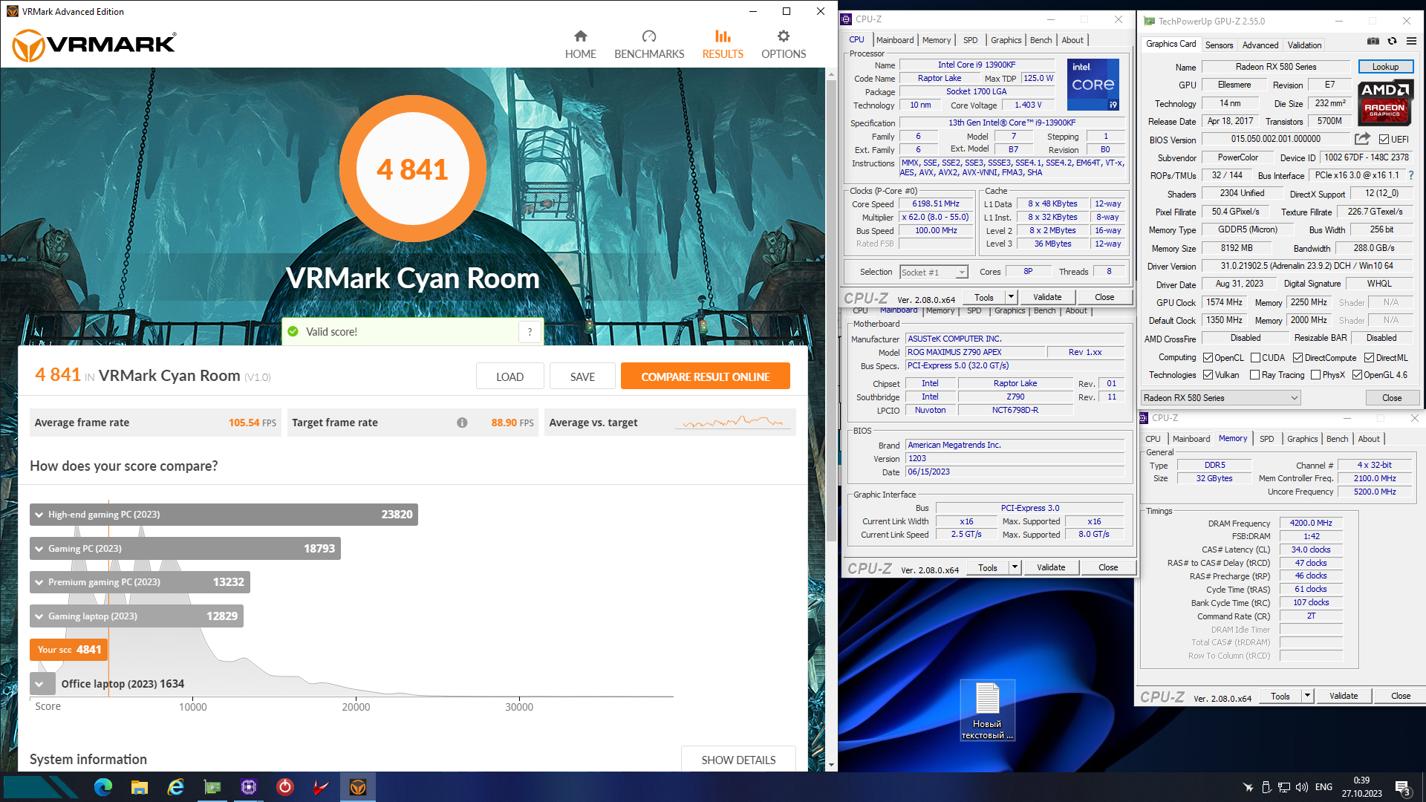Click the SAVE button
Screen dimensions: 1426x802
582,376
